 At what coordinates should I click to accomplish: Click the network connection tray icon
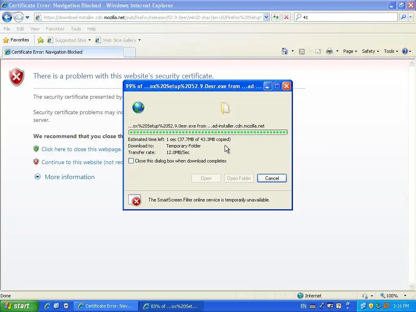(363, 306)
